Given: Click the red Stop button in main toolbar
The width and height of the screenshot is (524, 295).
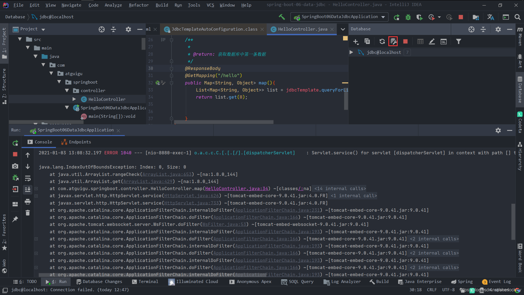Looking at the screenshot, I should coord(461,17).
